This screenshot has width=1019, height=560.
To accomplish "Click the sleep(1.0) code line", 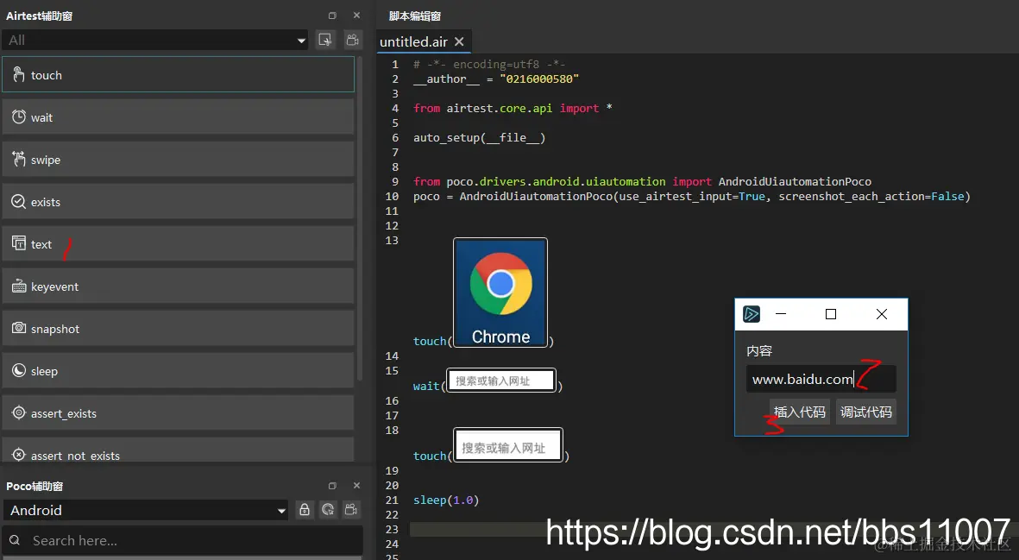I will 446,500.
